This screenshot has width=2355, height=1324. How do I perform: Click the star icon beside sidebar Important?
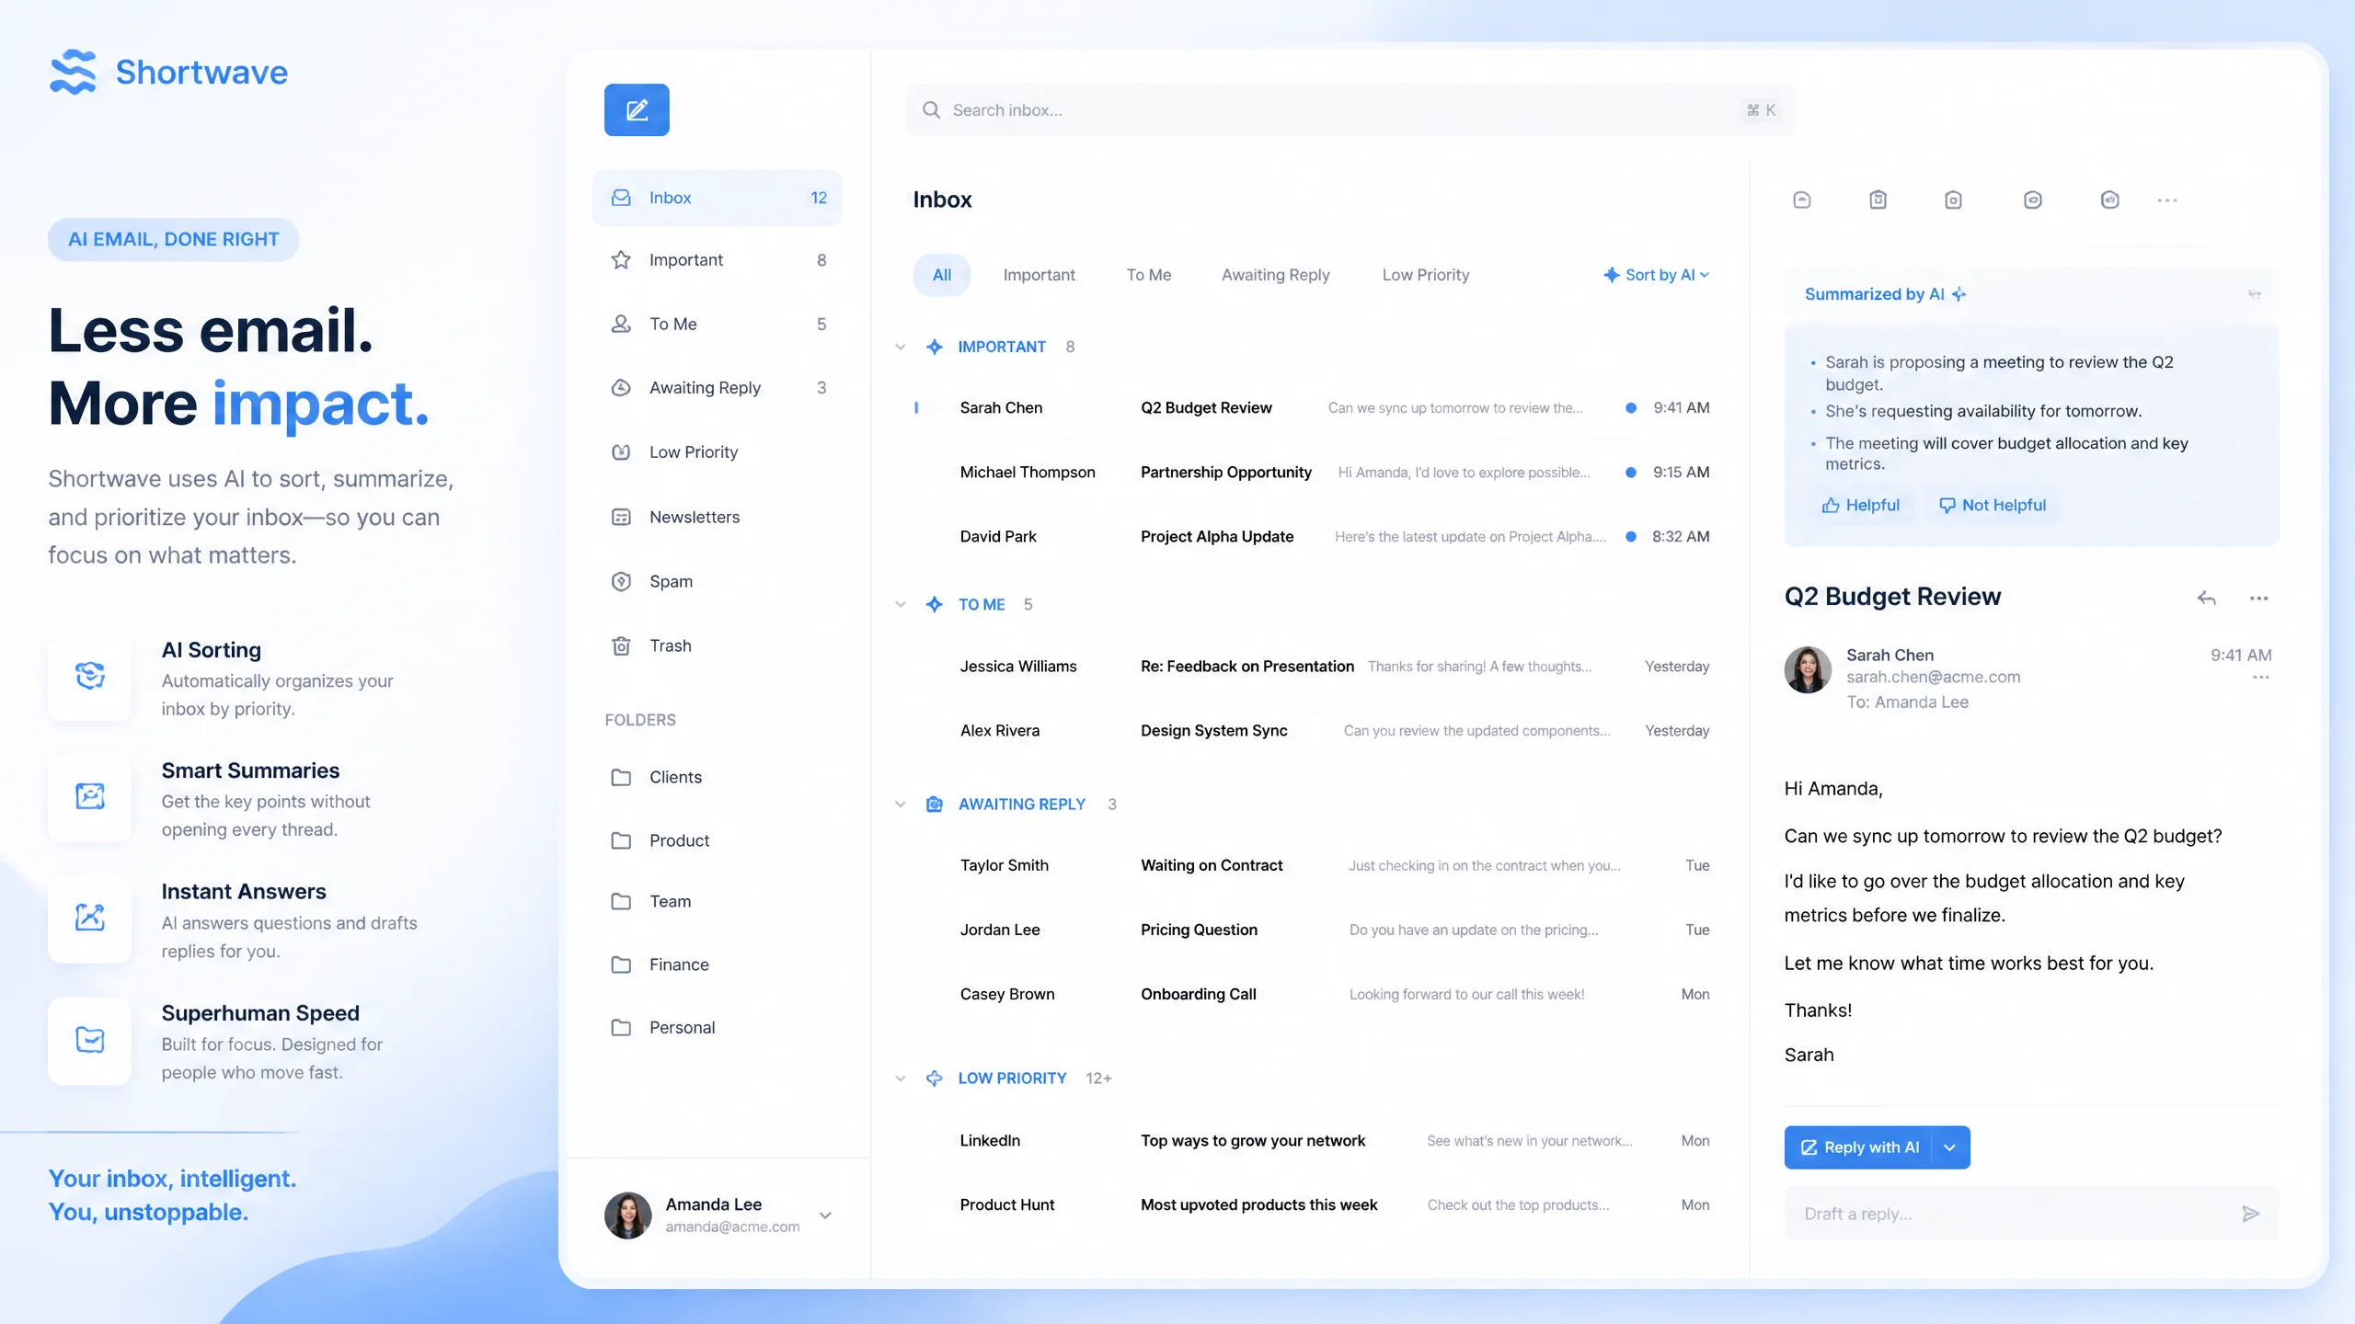click(621, 260)
